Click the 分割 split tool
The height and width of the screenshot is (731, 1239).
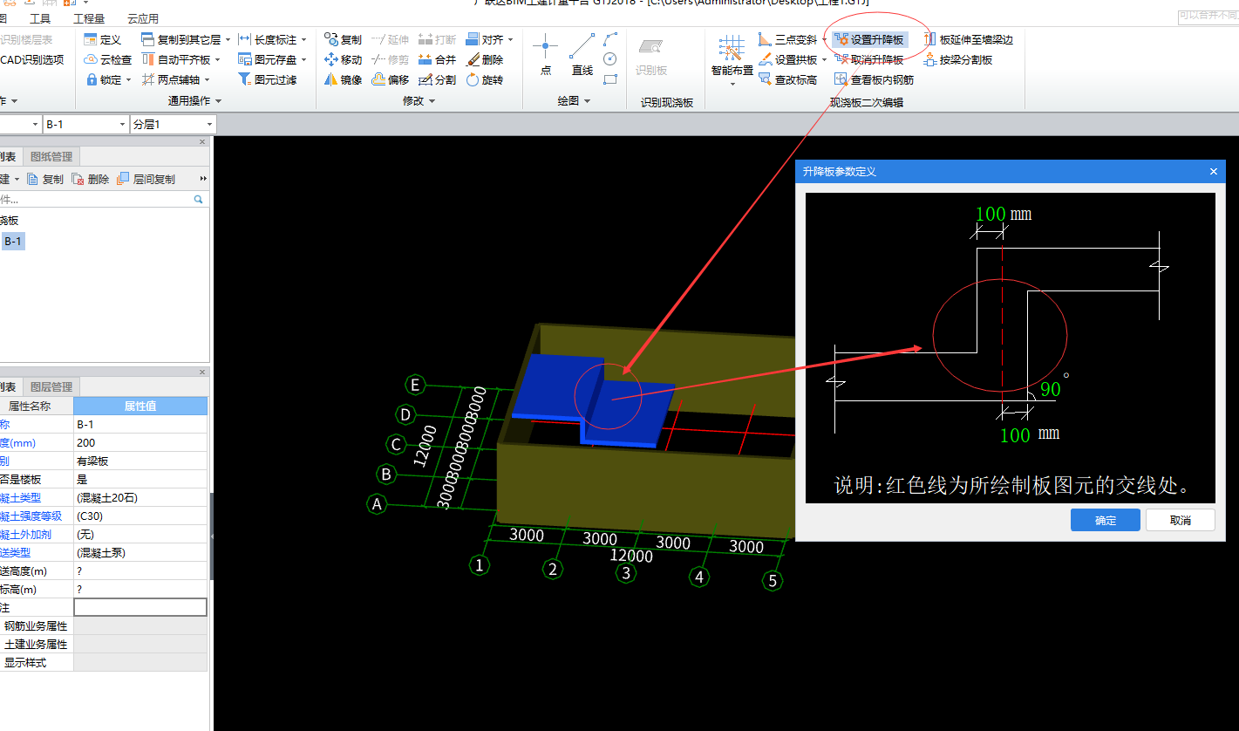click(437, 79)
